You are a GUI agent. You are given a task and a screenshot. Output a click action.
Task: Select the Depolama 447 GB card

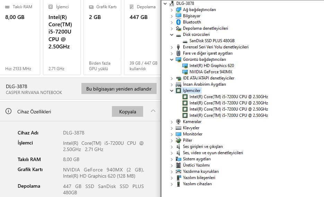[x=142, y=37]
